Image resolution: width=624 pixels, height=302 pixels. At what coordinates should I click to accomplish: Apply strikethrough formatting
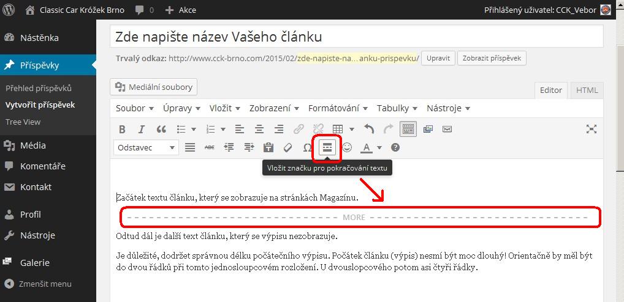point(209,147)
